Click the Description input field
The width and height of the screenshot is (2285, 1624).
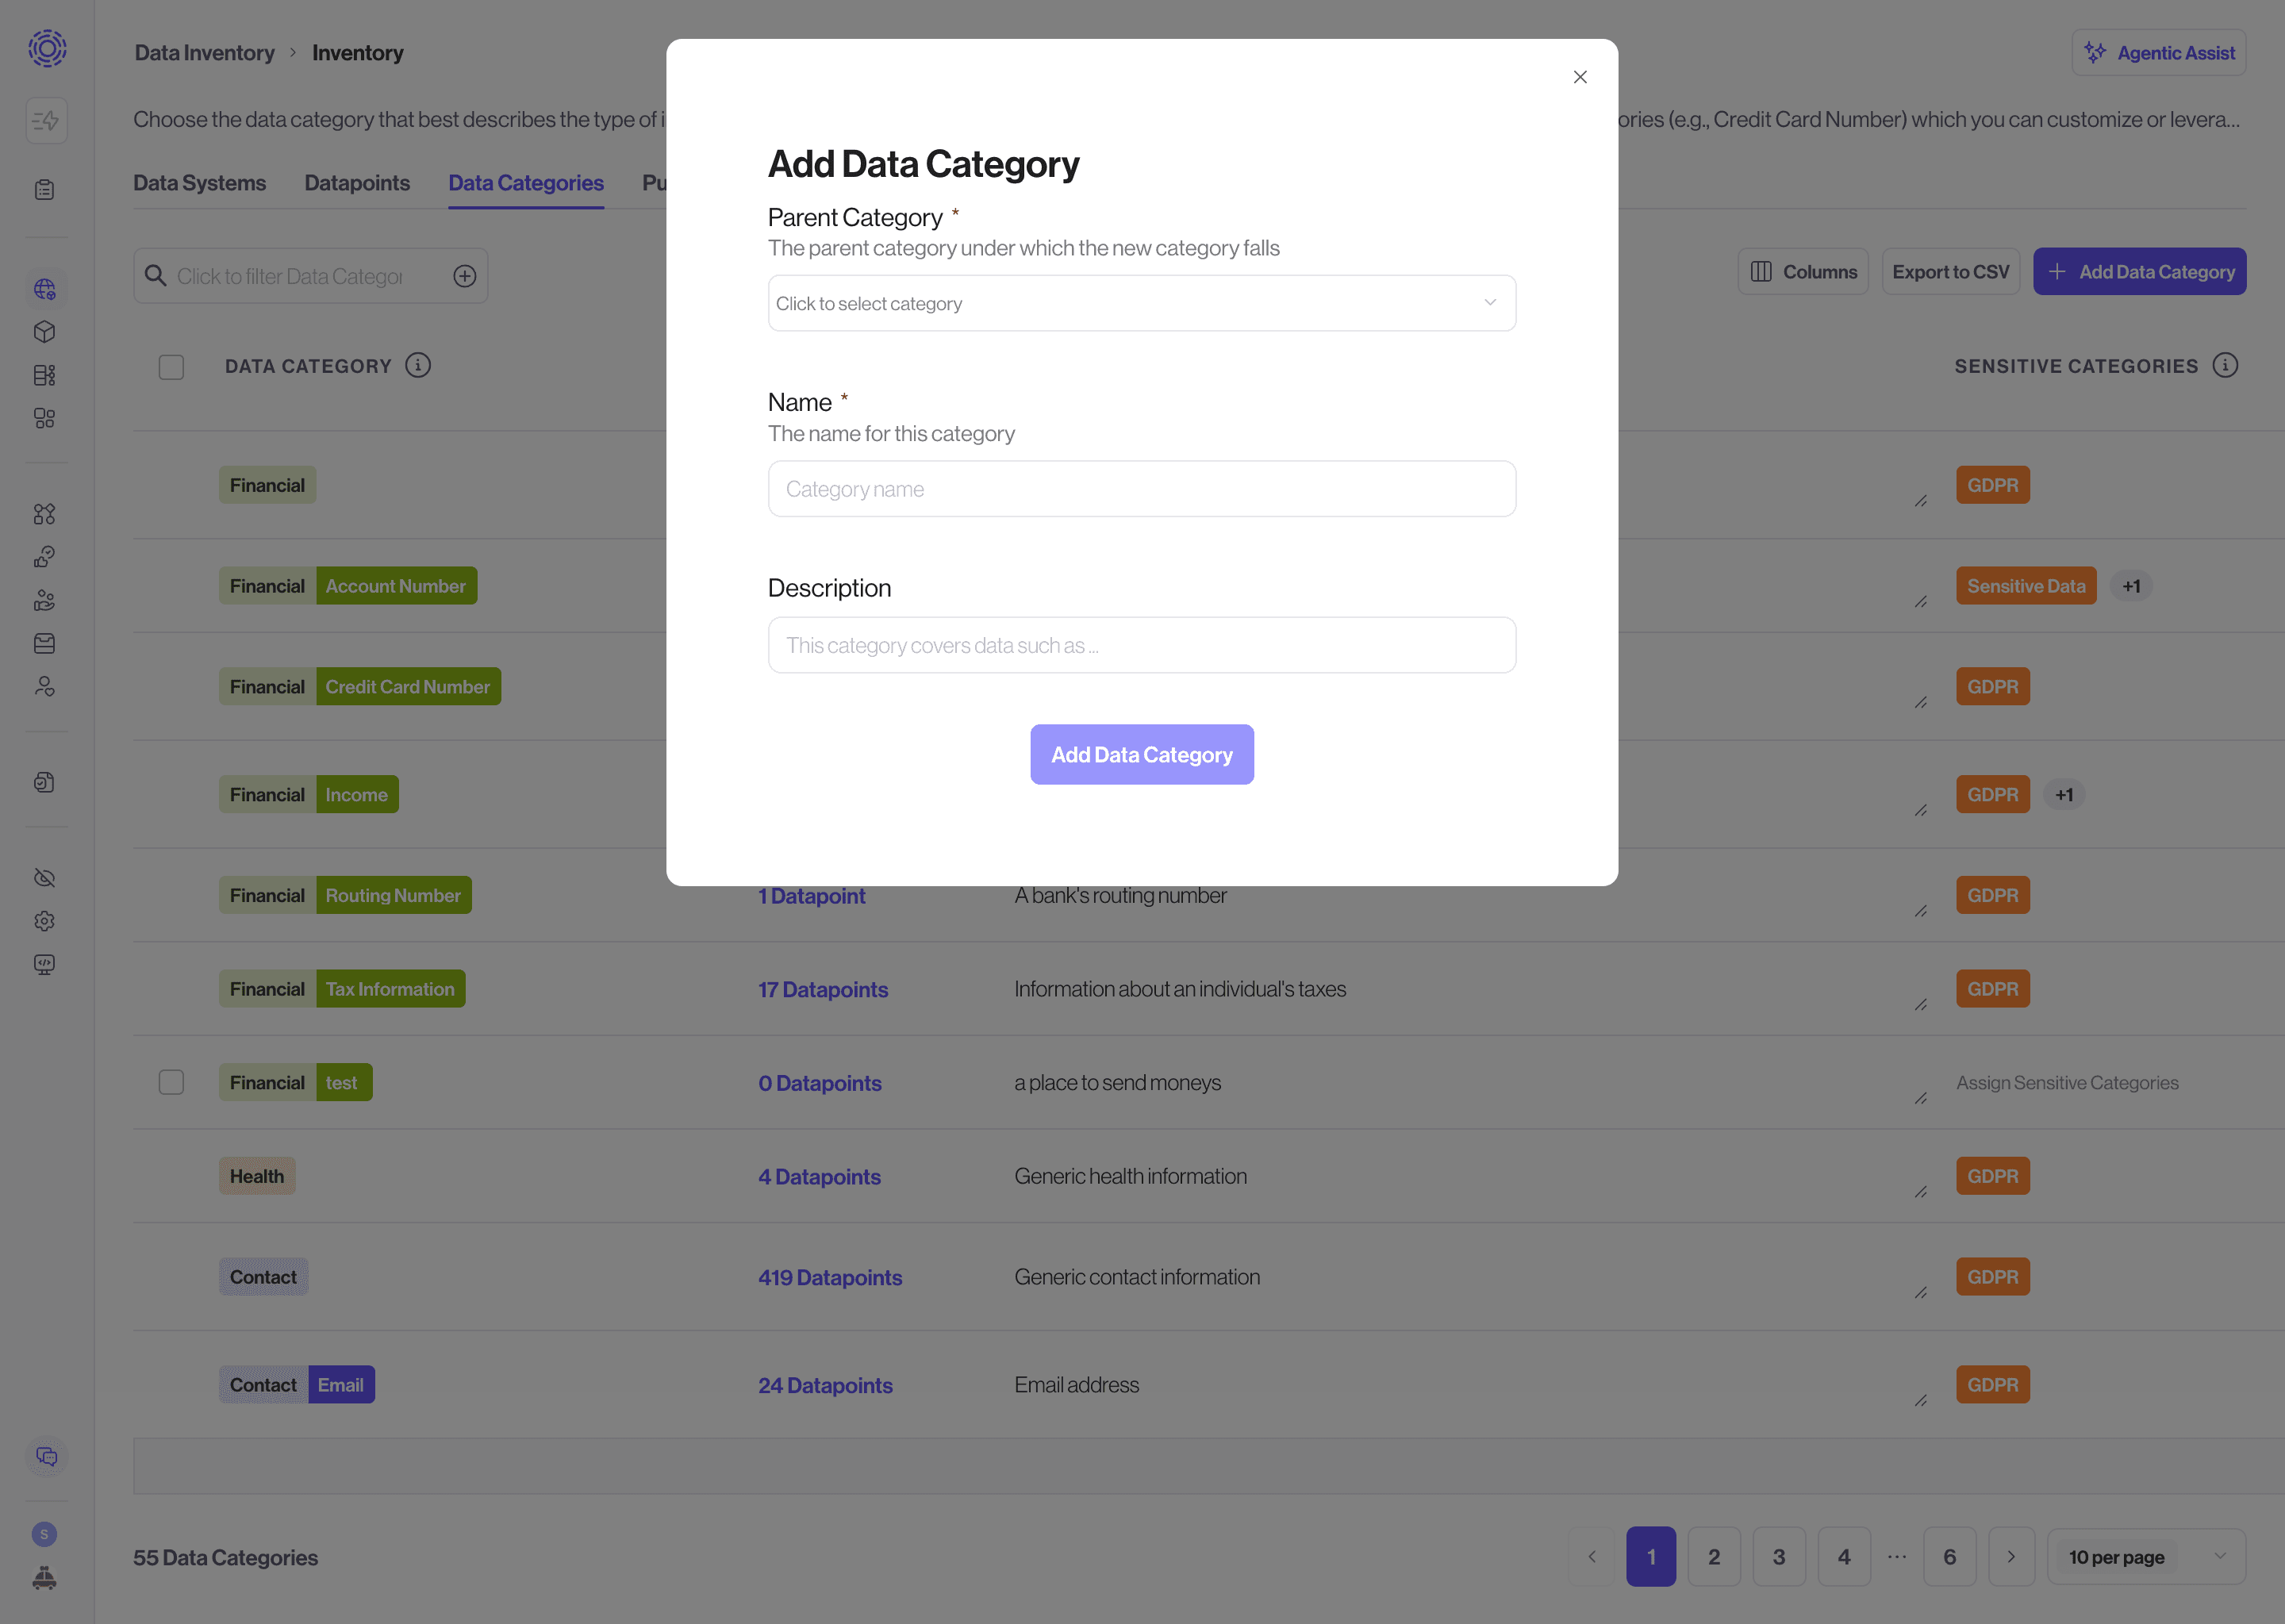(1142, 645)
